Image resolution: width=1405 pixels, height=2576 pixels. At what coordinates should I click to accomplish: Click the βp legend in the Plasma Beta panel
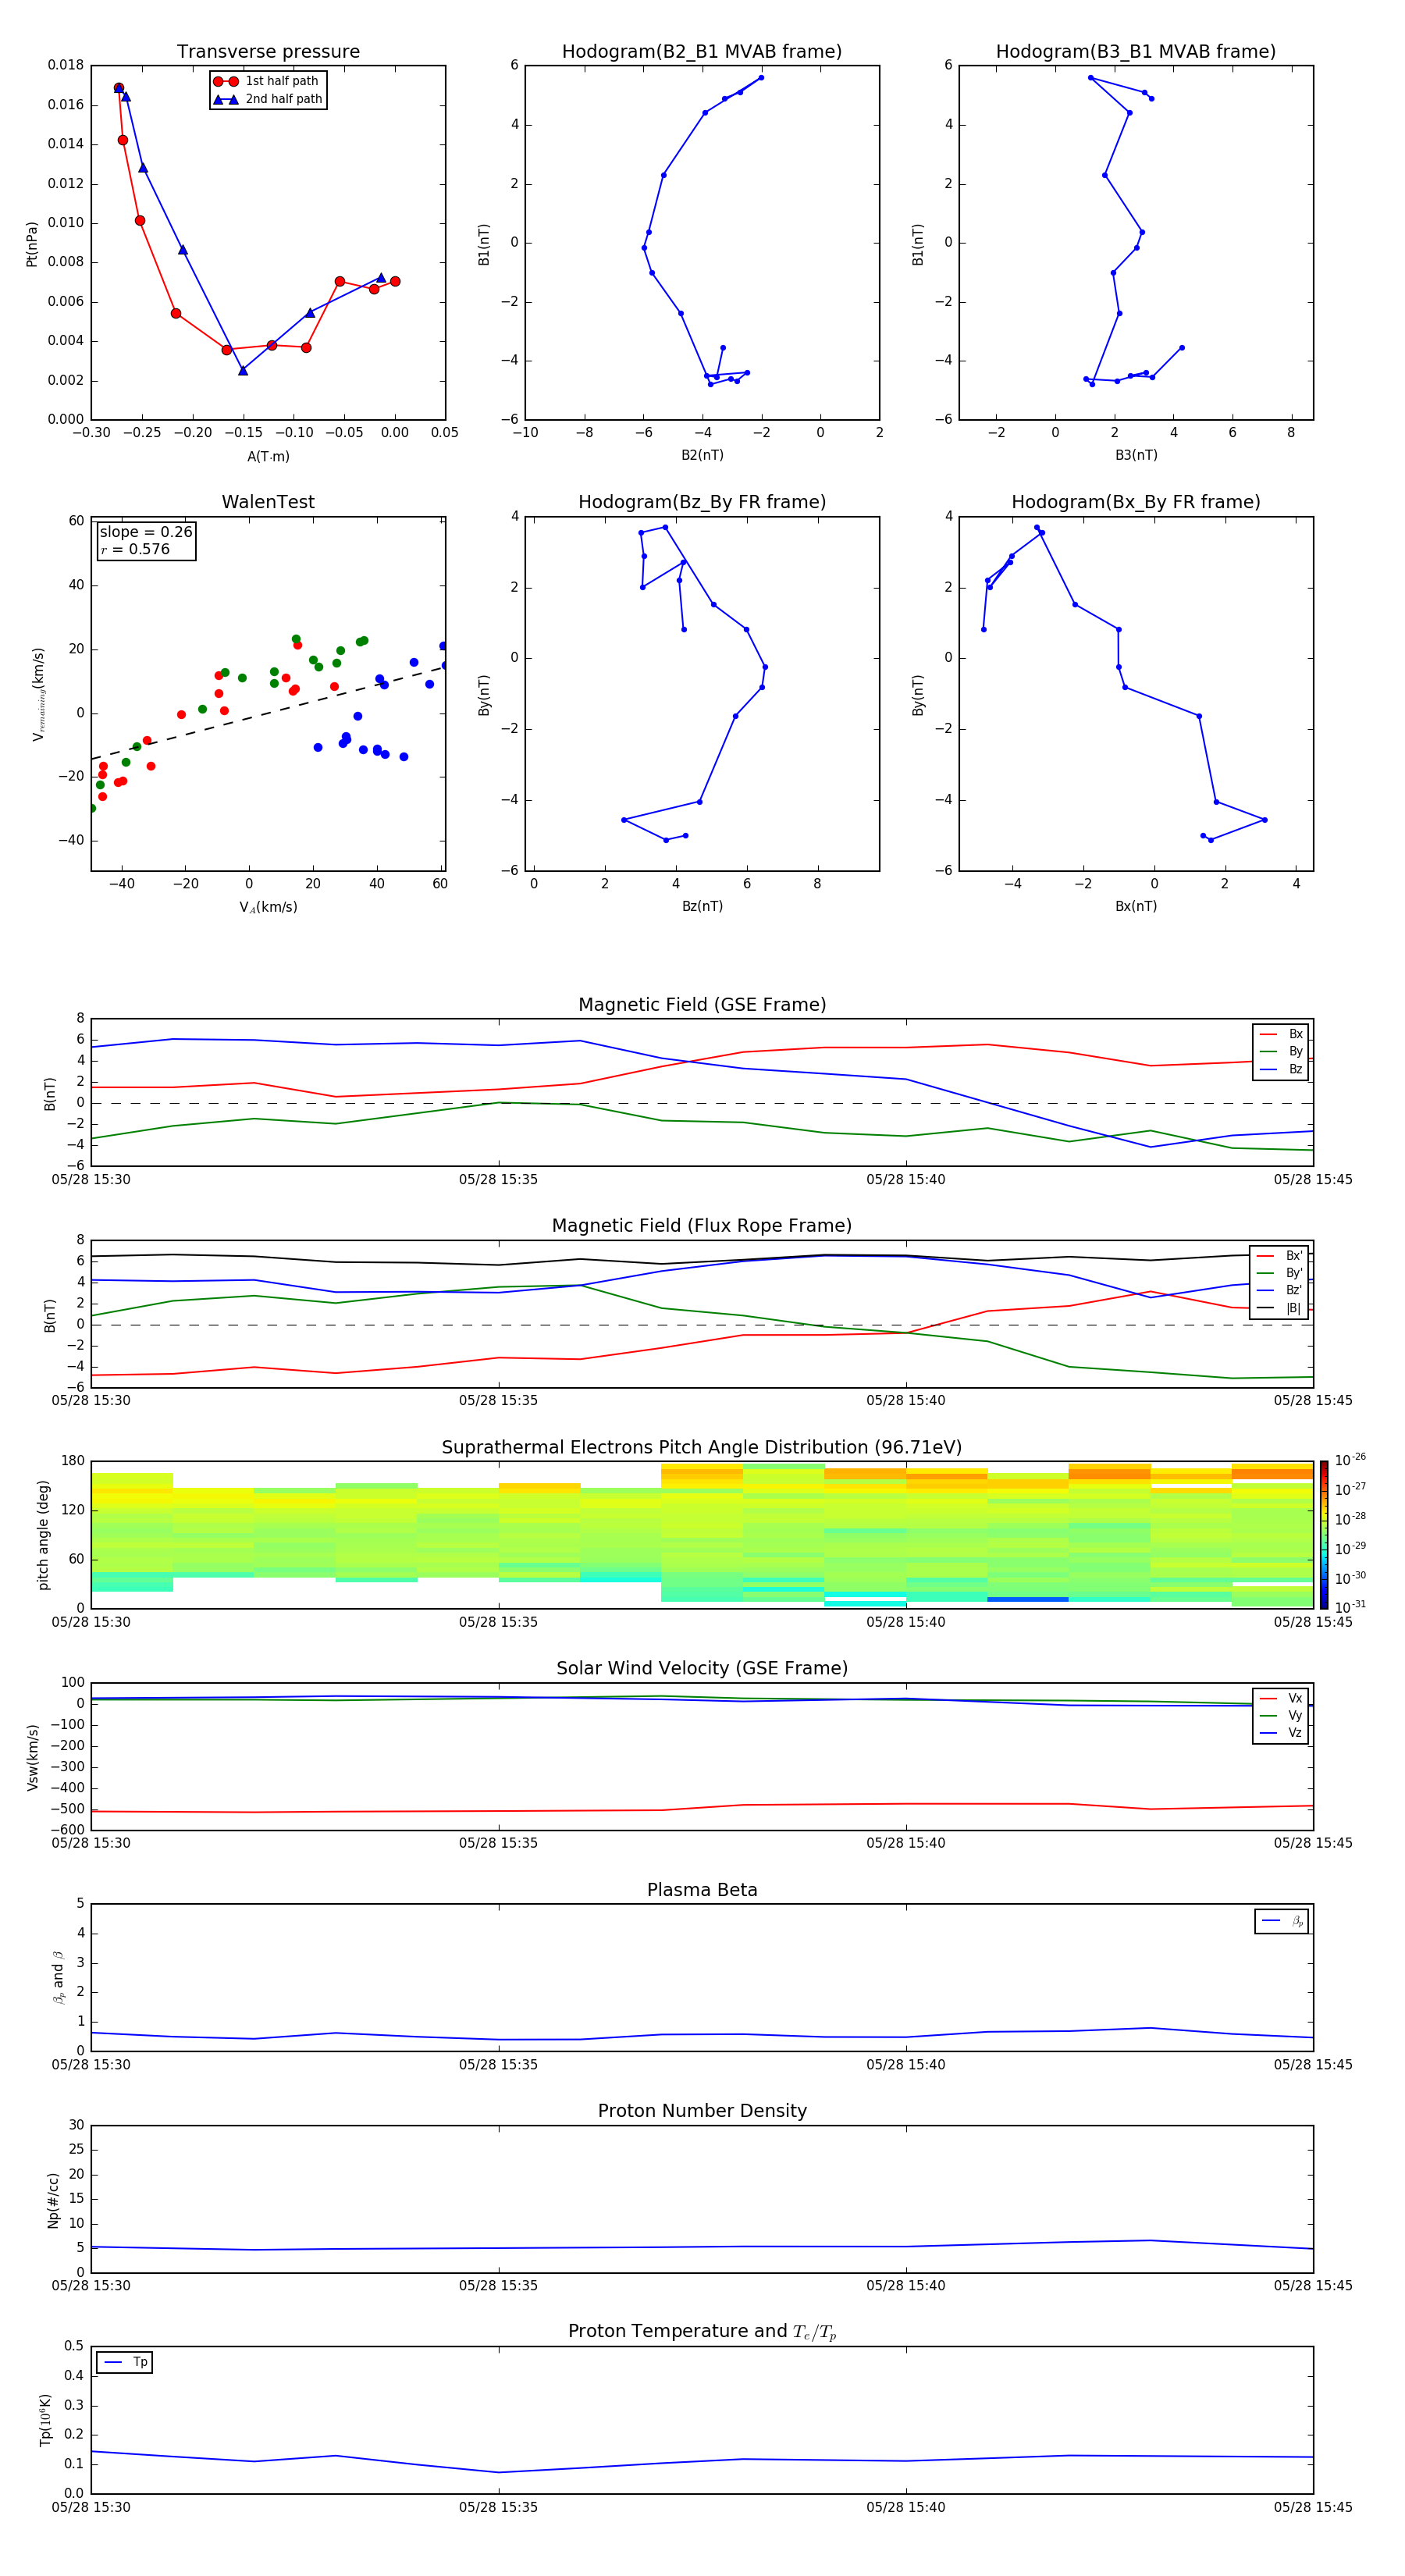1282,1922
